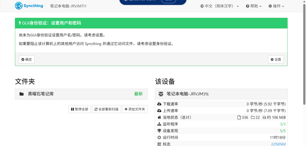Open the device ID link JI2NINM
Image resolution: width=306 pixels, height=146 pixels.
(278, 144)
